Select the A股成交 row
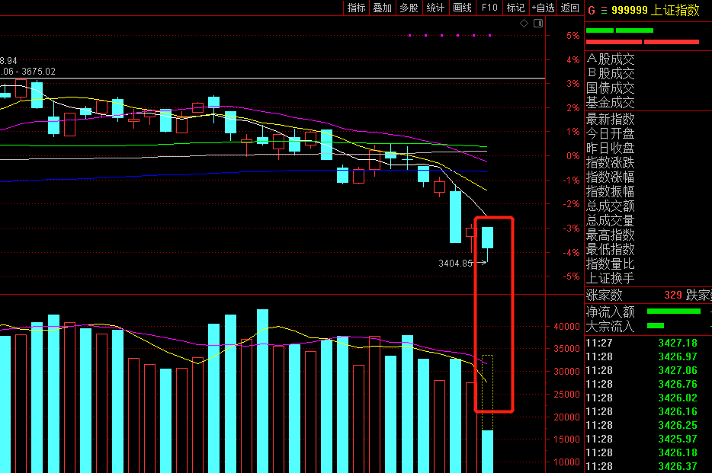Image resolution: width=712 pixels, height=473 pixels. [648, 59]
